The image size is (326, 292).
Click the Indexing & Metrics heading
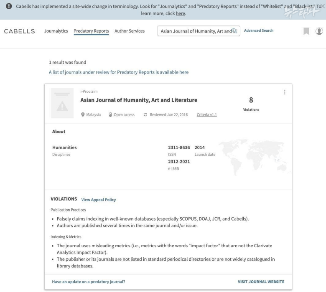(66, 237)
